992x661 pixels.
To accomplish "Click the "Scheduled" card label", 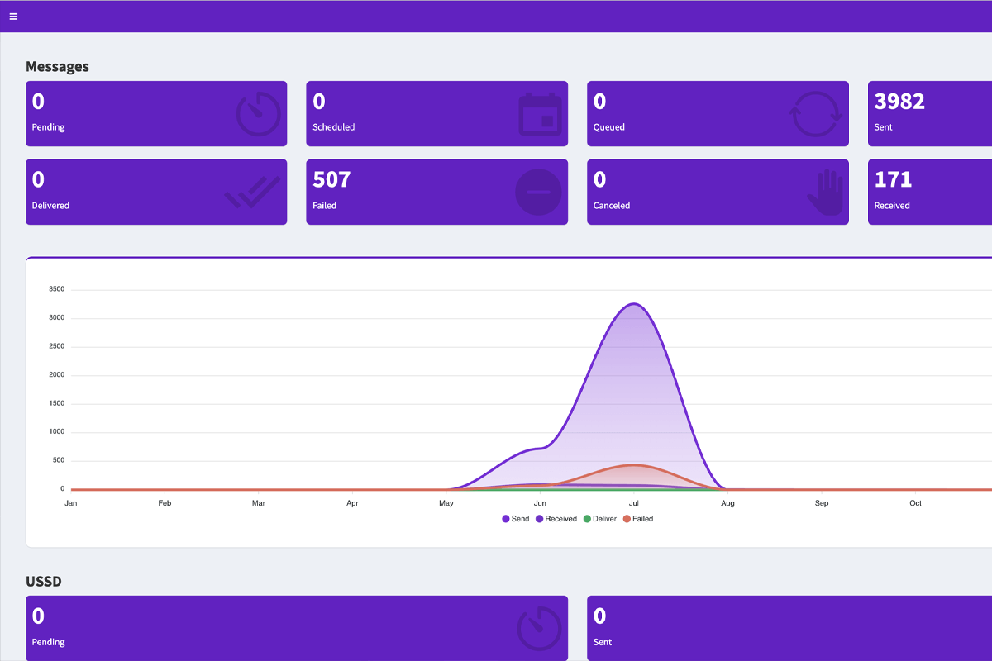I will [x=334, y=127].
